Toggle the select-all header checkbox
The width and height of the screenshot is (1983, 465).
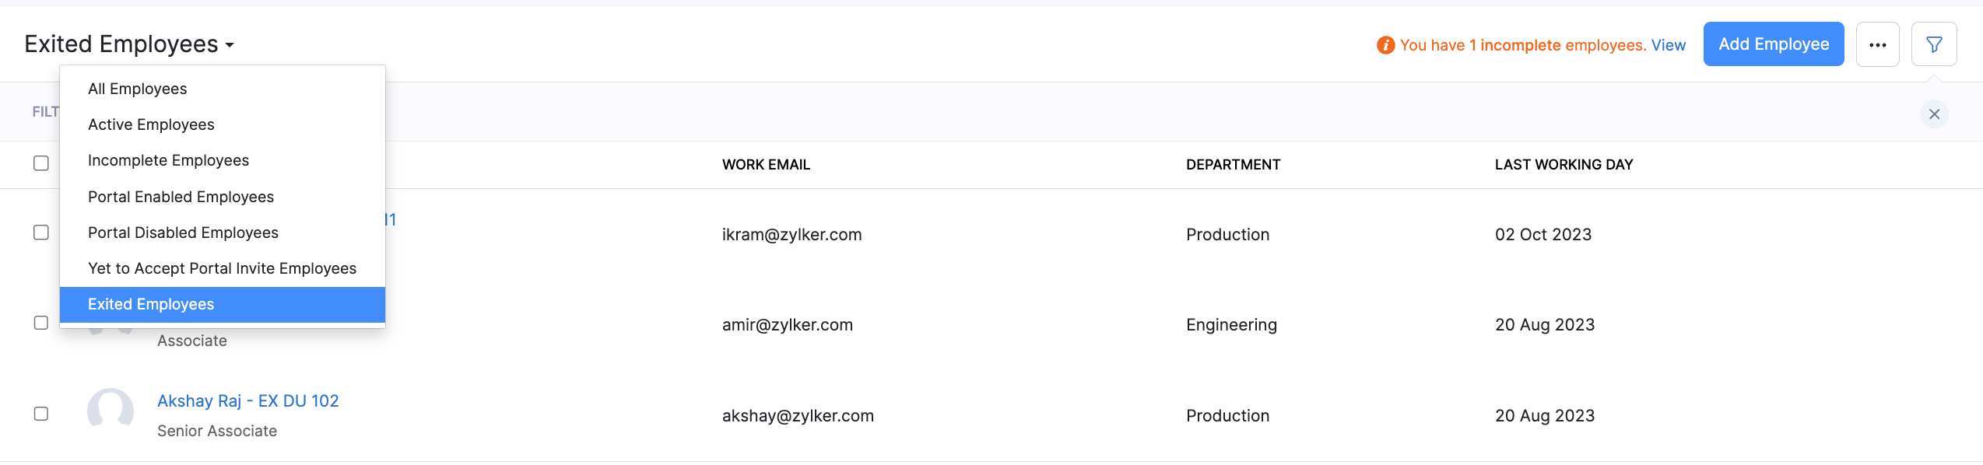coord(41,163)
